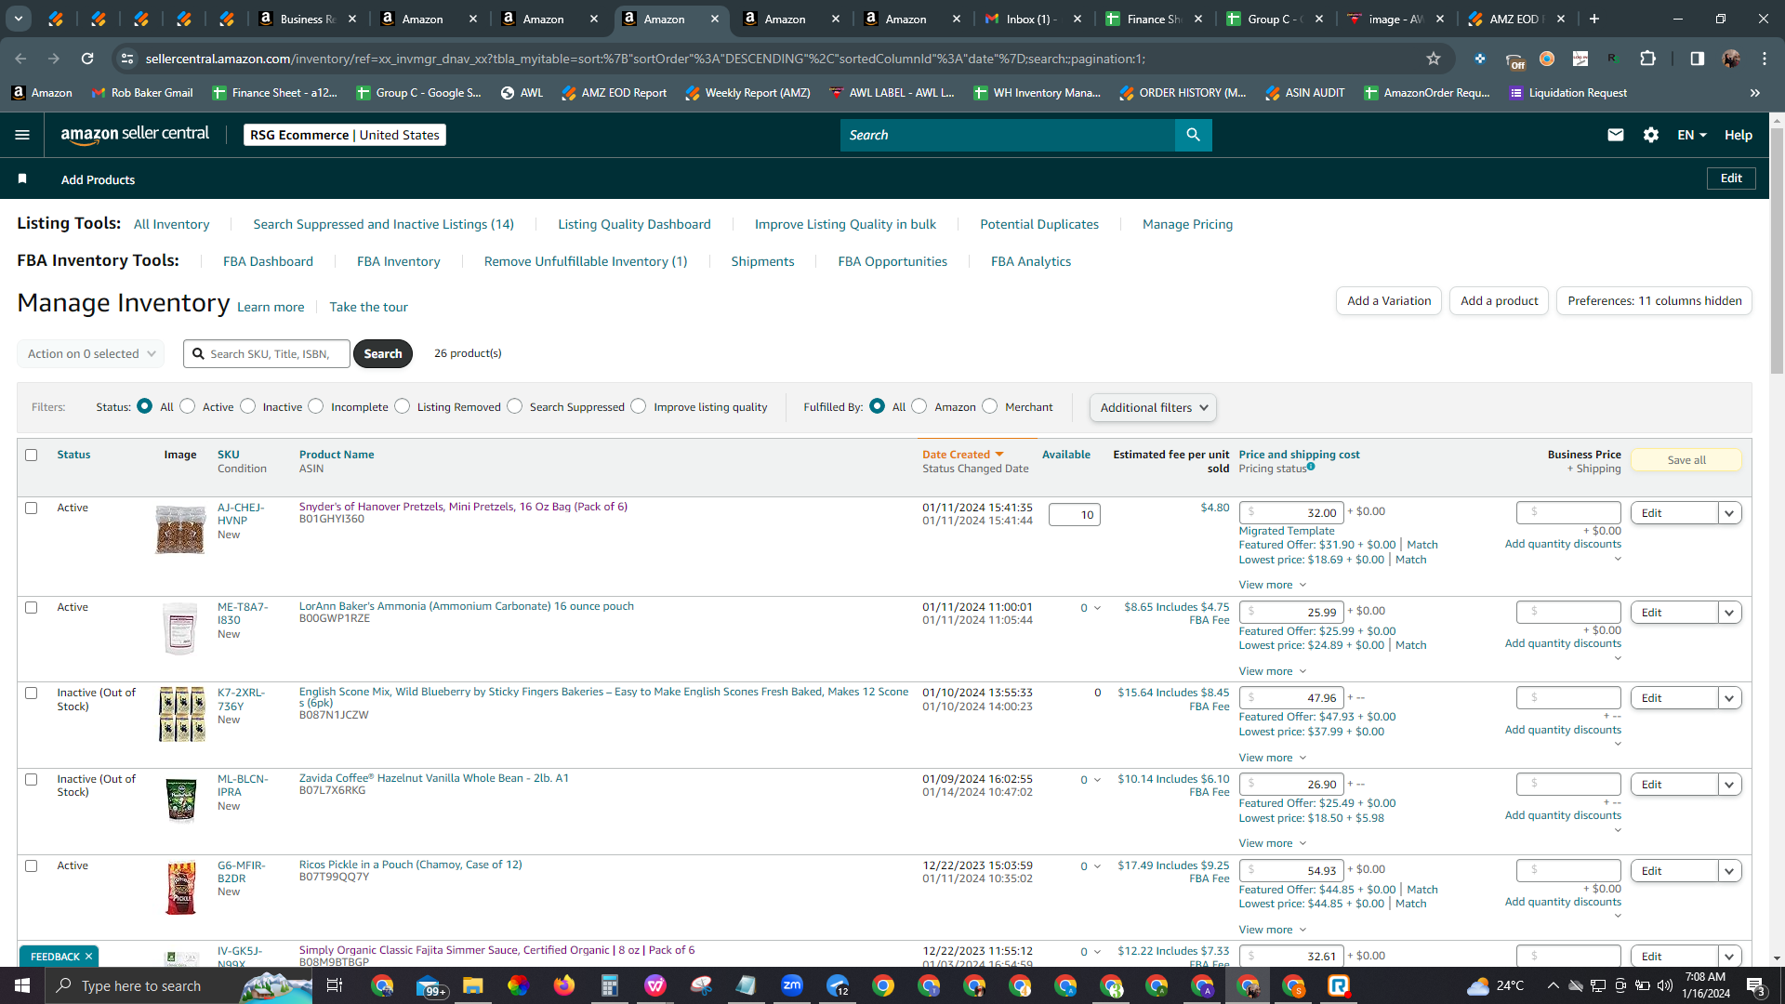Open the Seller Central hamburger menu

coord(22,135)
